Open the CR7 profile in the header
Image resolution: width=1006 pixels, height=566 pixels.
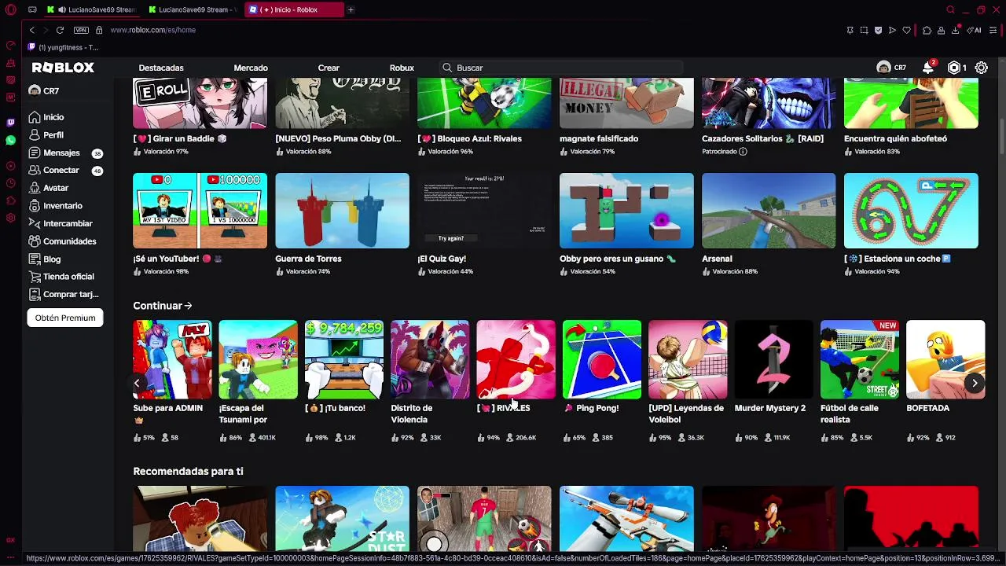(x=891, y=68)
